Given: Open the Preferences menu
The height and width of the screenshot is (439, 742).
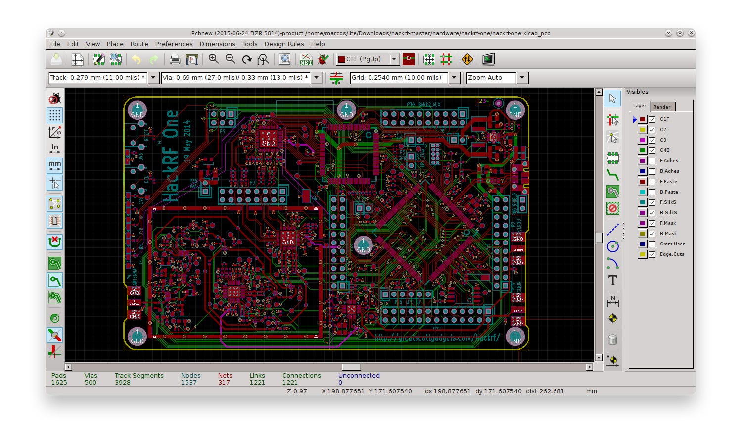Looking at the screenshot, I should [174, 44].
